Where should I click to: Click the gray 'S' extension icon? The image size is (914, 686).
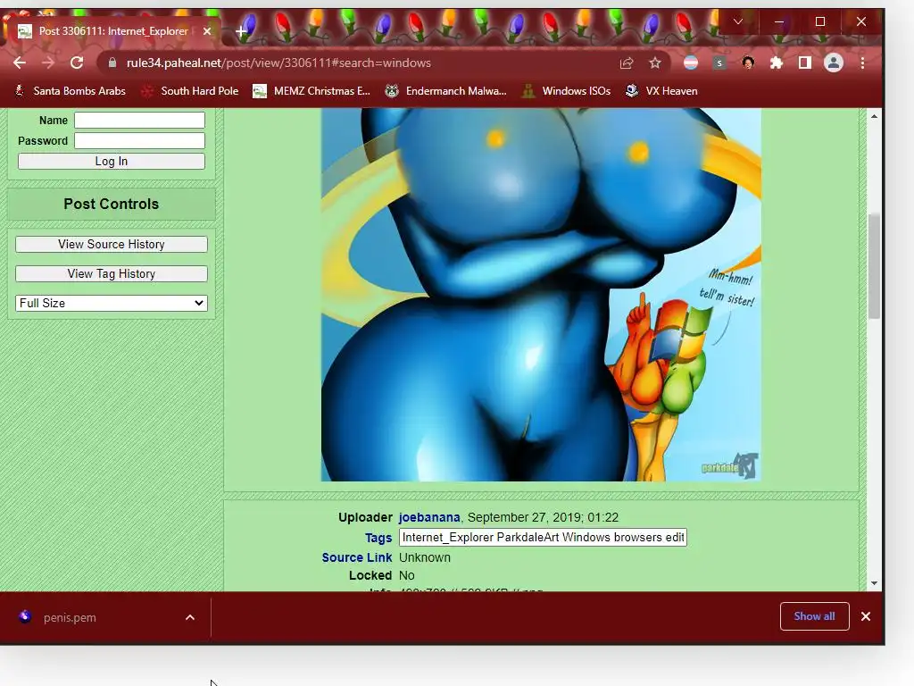tap(719, 63)
